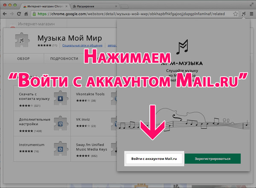Image resolution: width=256 pixels, height=188 pixels.
Task: Click rating count (1408) under Дополнительные настройки
Action: [x=38, y=131]
